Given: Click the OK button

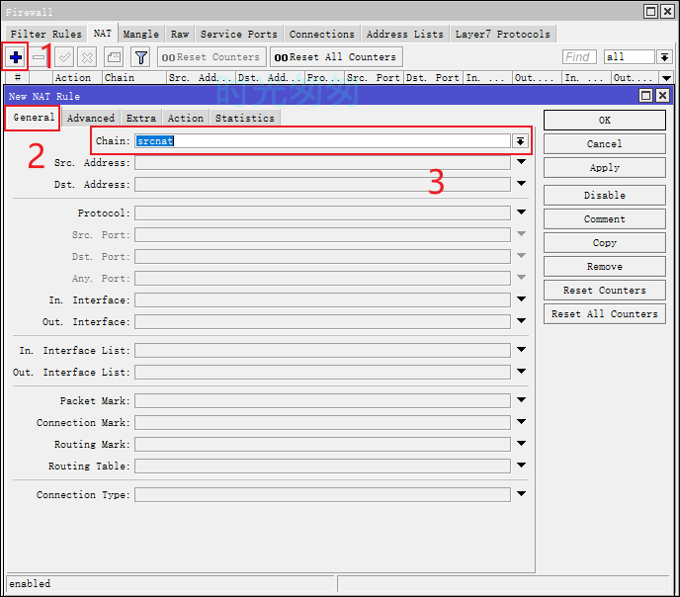Looking at the screenshot, I should point(605,121).
